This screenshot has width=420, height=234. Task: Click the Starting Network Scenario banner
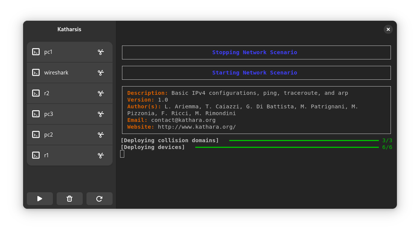(256, 73)
